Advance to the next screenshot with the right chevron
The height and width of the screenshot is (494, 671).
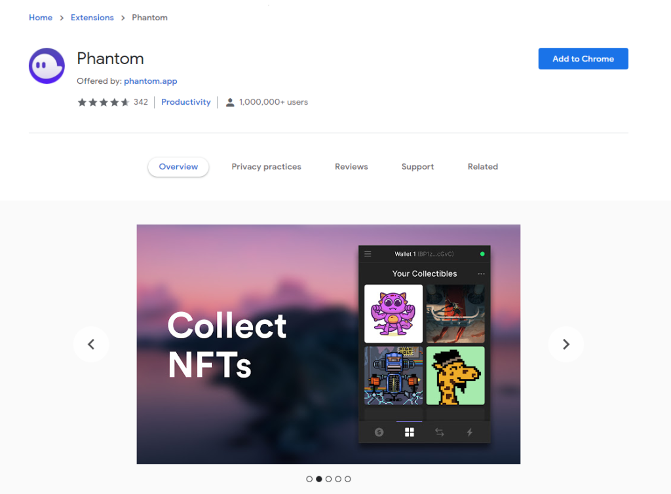tap(566, 344)
